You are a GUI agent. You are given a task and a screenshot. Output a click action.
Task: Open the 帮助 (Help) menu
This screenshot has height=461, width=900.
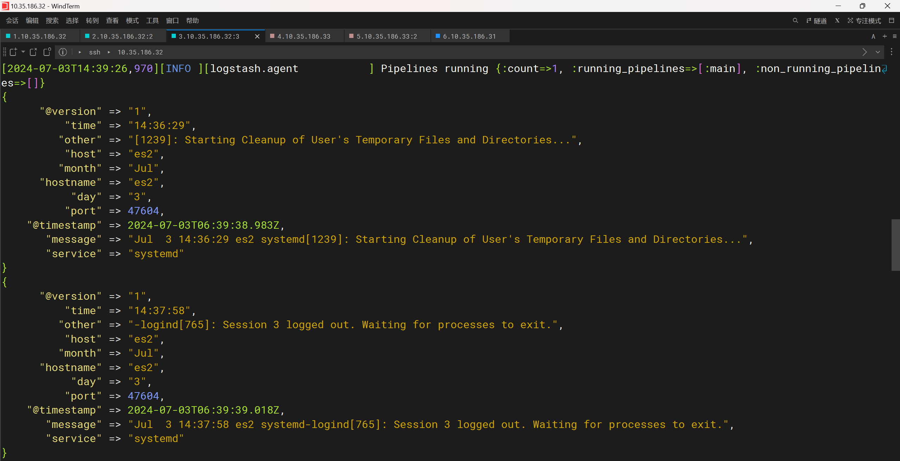(x=192, y=21)
